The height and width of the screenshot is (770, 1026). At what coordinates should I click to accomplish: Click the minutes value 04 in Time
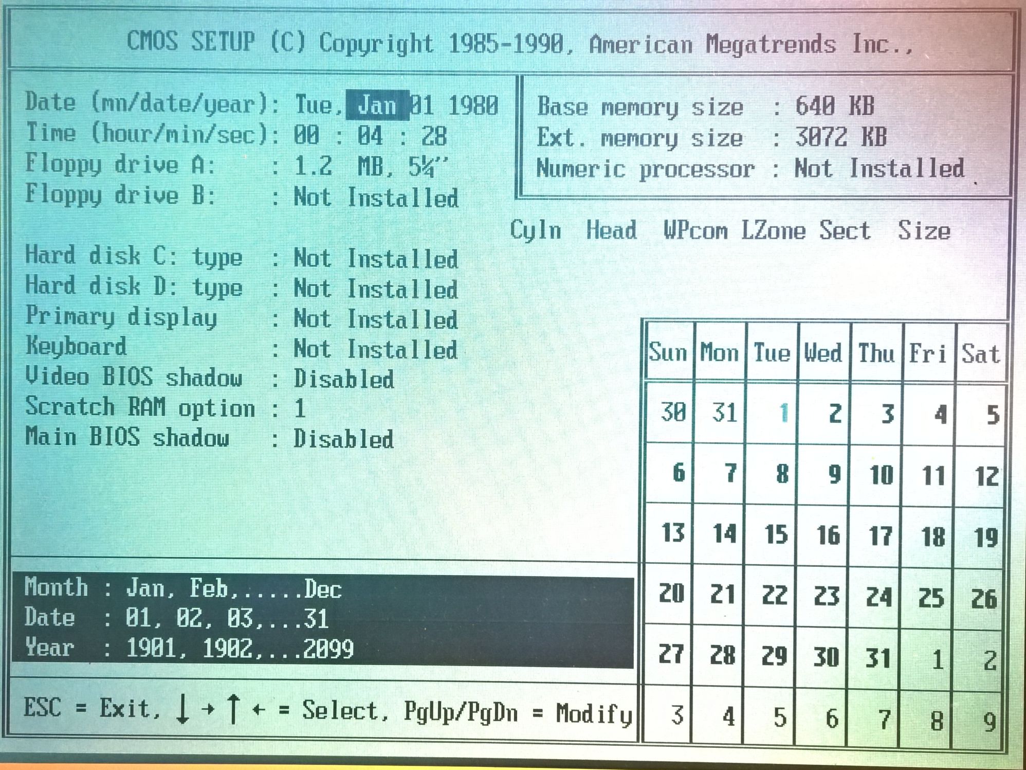point(370,136)
